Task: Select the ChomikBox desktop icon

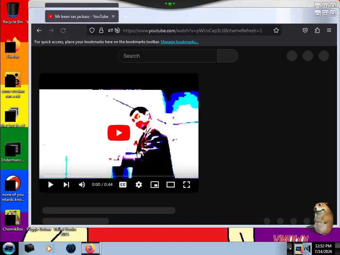Action: point(13,220)
